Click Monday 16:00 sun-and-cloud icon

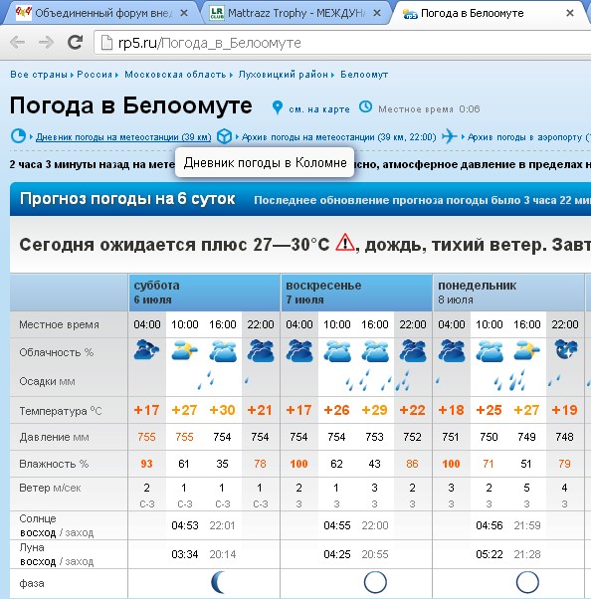(x=526, y=350)
